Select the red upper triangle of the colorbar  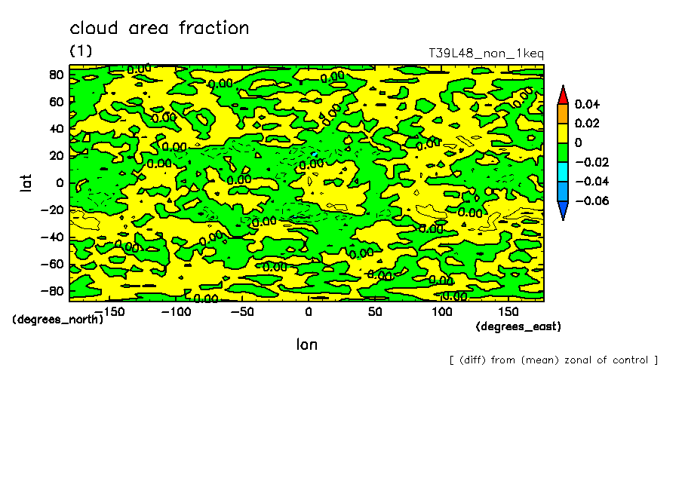tap(563, 95)
